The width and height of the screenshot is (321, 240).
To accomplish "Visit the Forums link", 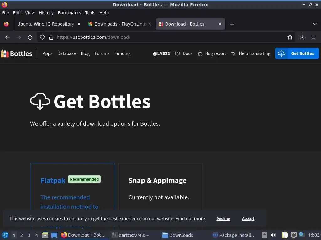I will 102,53.
